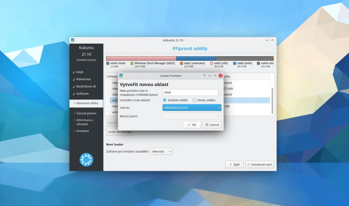Decrease partition size with down arrow
The width and height of the screenshot is (349, 206).
tap(219, 94)
